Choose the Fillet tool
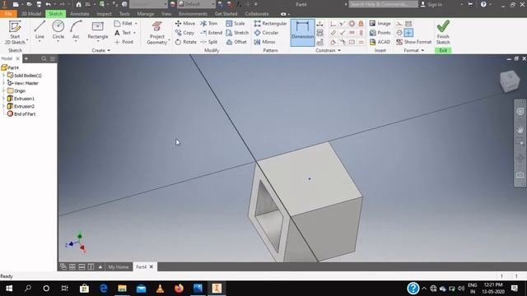Viewport: 527px width, 296px height. tap(126, 24)
